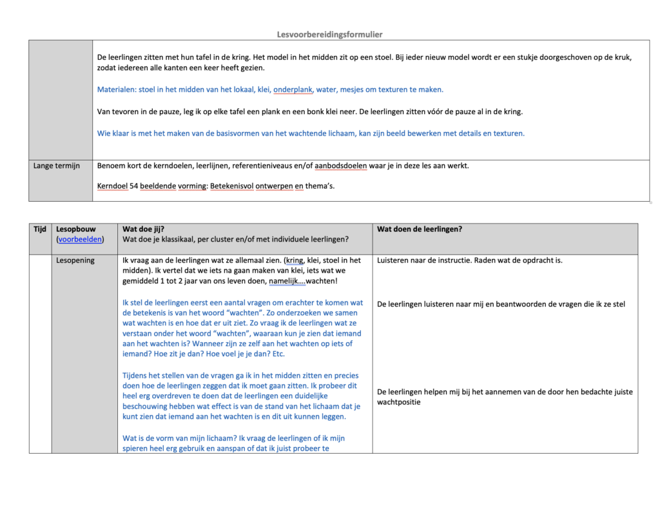
Task: Select the 'Tijd' column header
Action: pos(40,229)
